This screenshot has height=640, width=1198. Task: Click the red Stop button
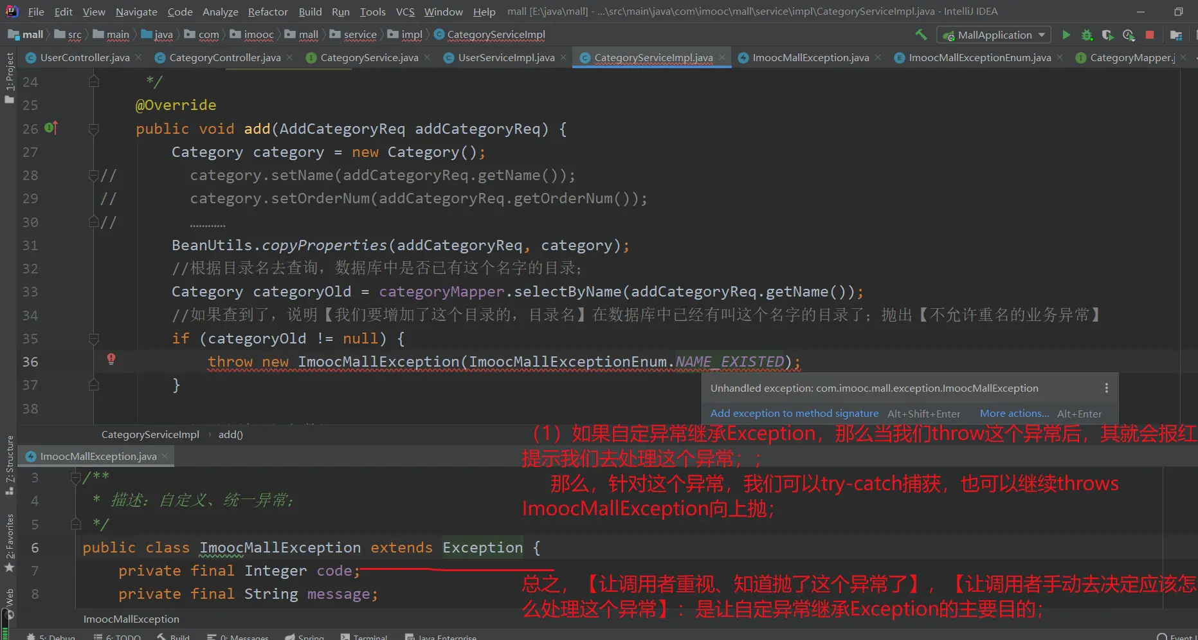click(x=1150, y=35)
